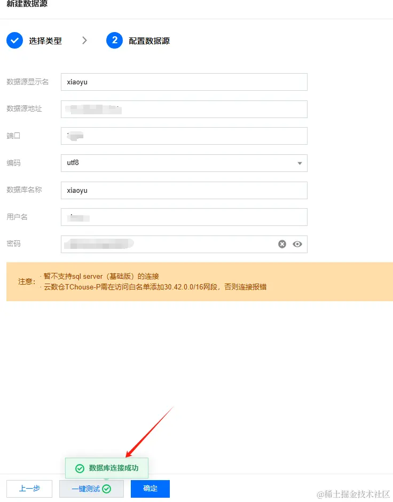The image size is (393, 502).
Task: Click the 数据库连接成功 notification
Action: [107, 468]
